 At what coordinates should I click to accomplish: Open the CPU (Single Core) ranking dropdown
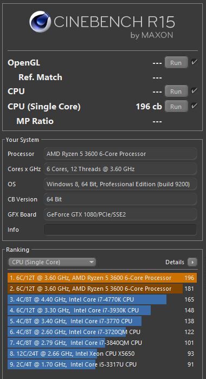point(52,262)
